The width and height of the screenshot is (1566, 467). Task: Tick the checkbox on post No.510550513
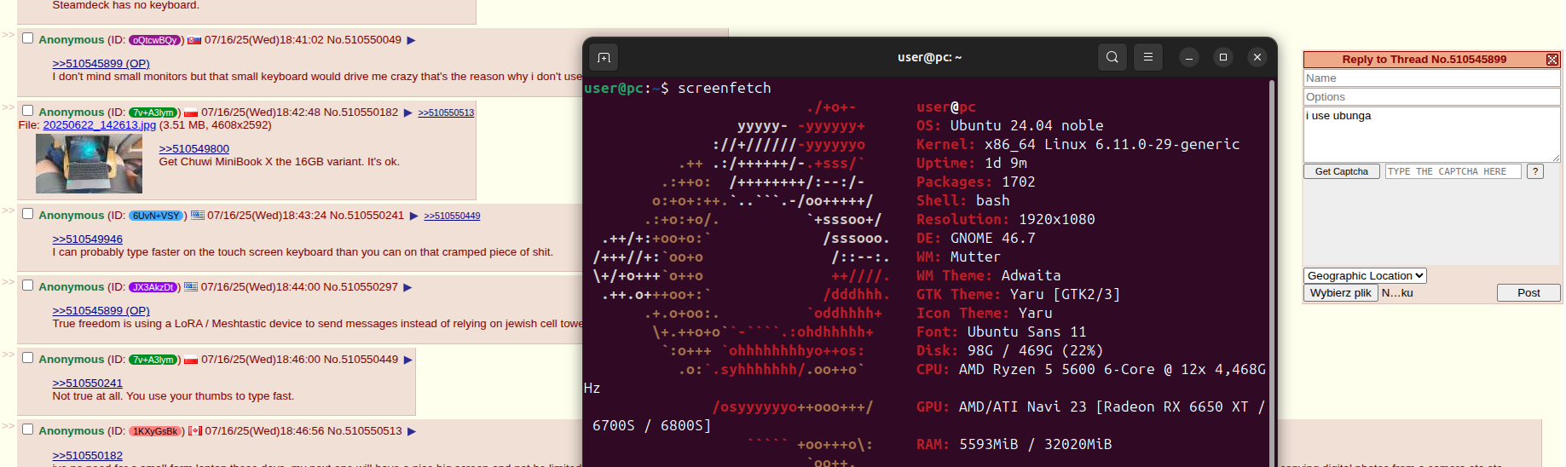(x=27, y=430)
